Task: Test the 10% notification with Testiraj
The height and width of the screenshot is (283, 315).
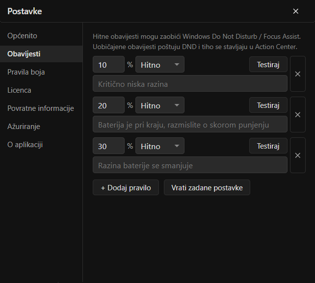Action: (x=268, y=64)
